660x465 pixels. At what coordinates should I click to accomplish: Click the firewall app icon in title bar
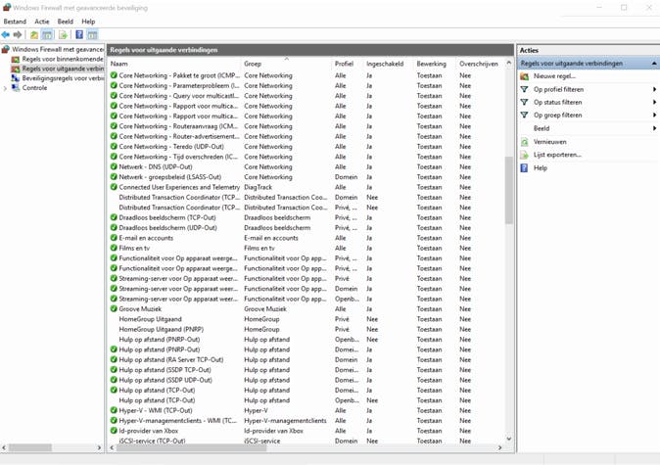click(7, 7)
